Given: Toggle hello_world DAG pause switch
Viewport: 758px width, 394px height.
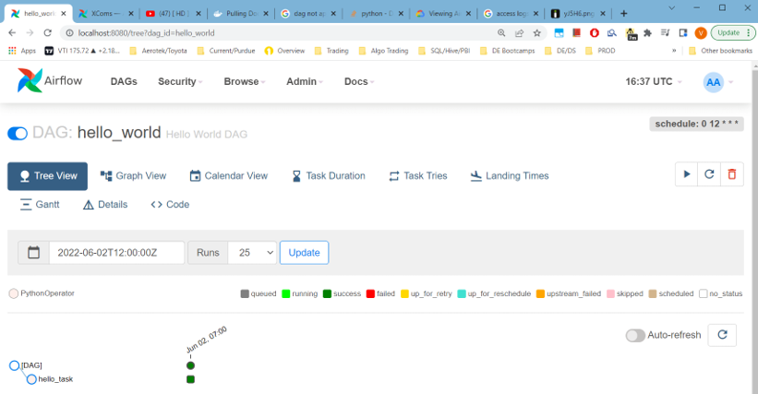Looking at the screenshot, I should (x=18, y=133).
